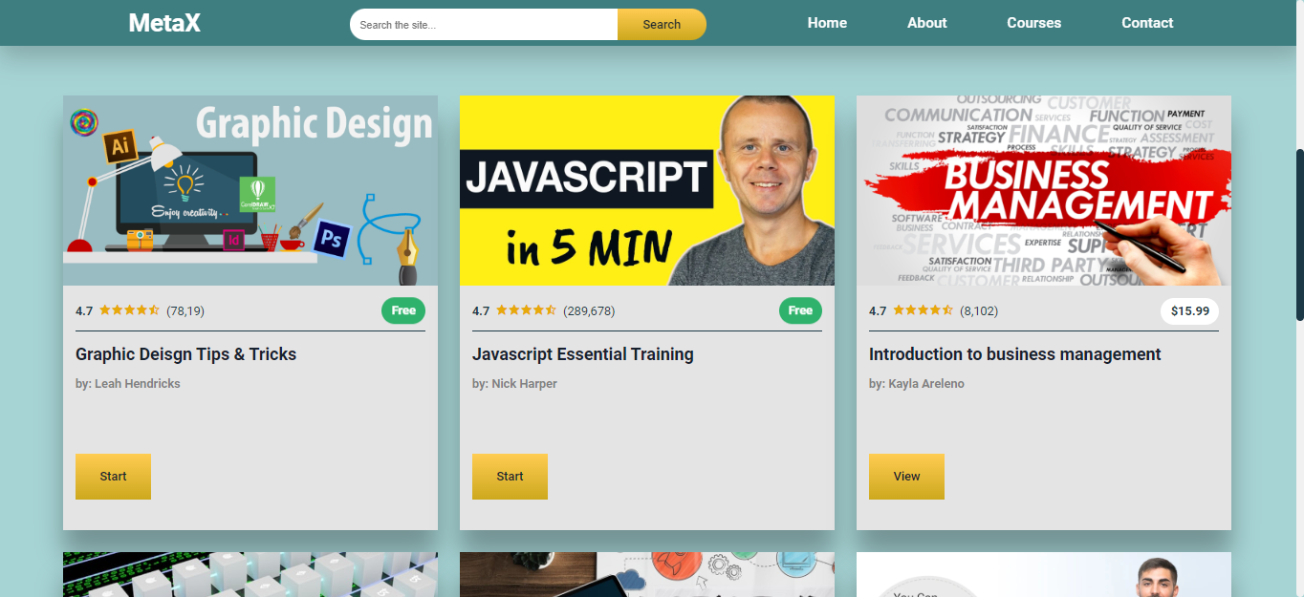Click the MetaX site logo
The width and height of the screenshot is (1304, 597).
163,22
